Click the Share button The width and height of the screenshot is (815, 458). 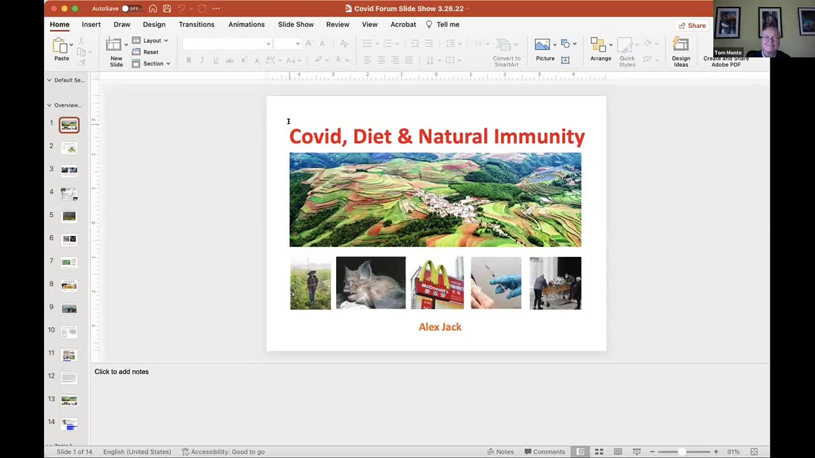(693, 25)
